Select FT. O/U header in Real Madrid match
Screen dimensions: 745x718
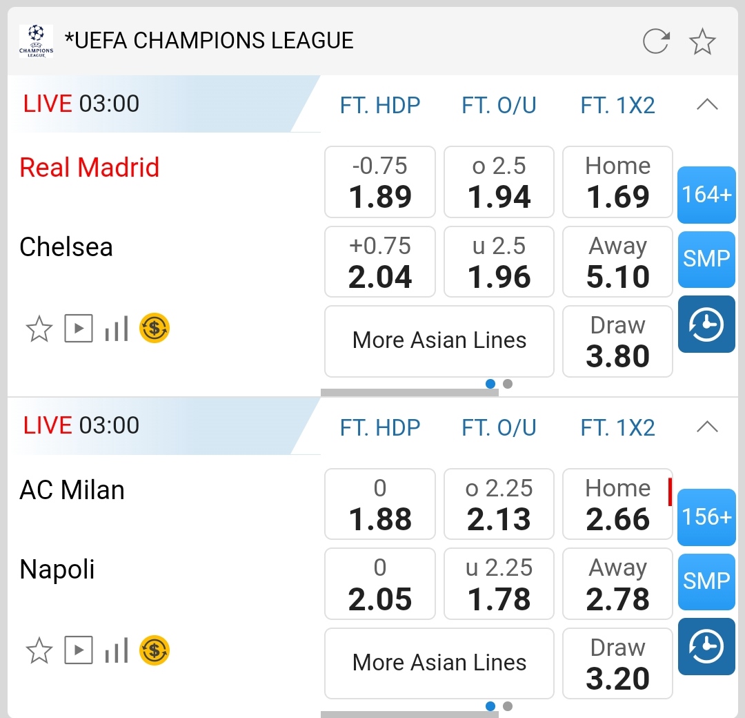499,105
